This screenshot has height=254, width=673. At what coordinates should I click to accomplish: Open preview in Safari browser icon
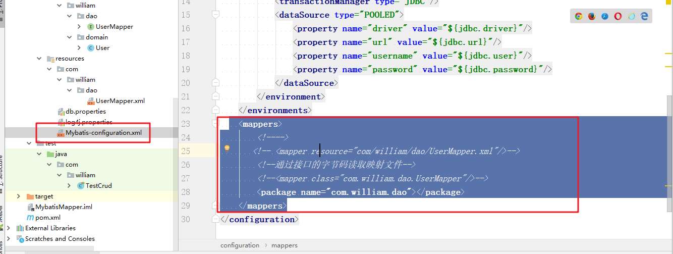[x=604, y=16]
